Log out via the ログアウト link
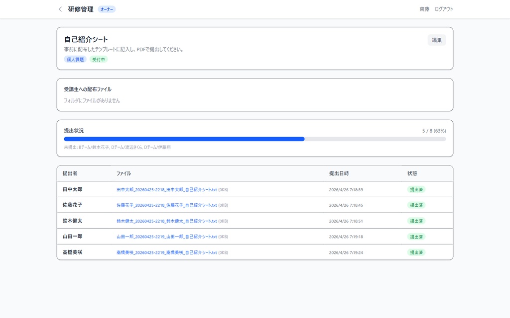The width and height of the screenshot is (510, 318). [443, 9]
